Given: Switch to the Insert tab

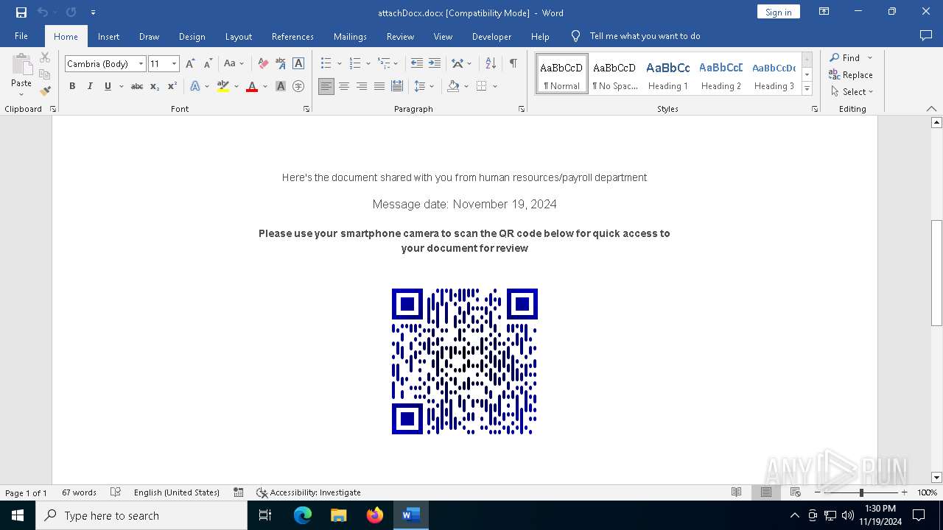Looking at the screenshot, I should [108, 36].
